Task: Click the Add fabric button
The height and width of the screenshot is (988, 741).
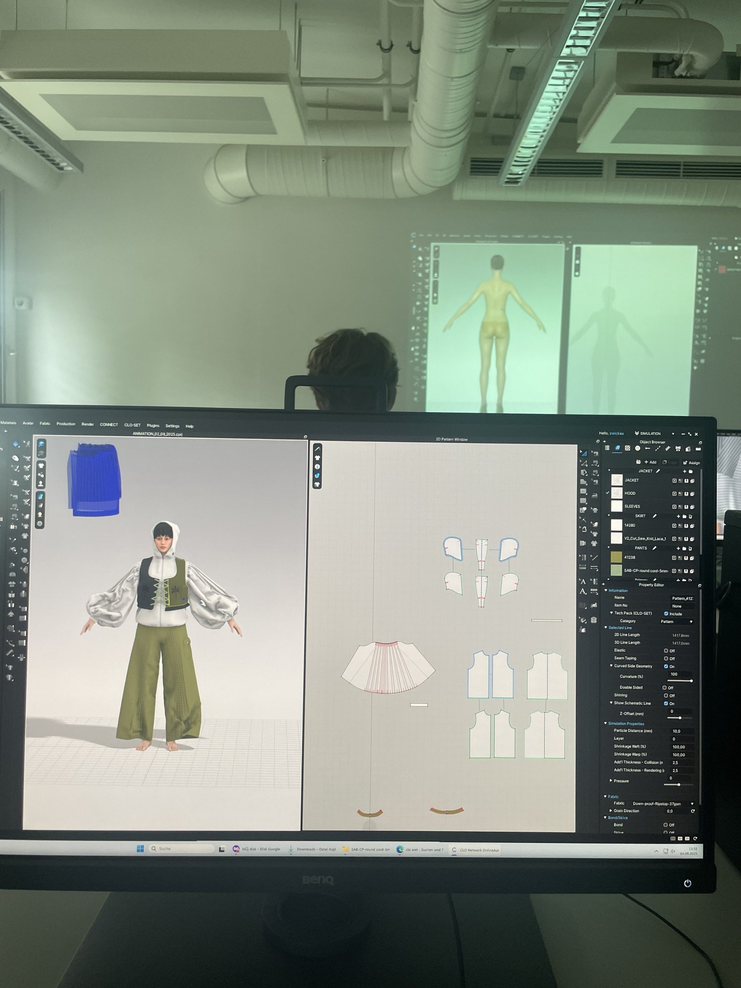Action: (x=650, y=462)
